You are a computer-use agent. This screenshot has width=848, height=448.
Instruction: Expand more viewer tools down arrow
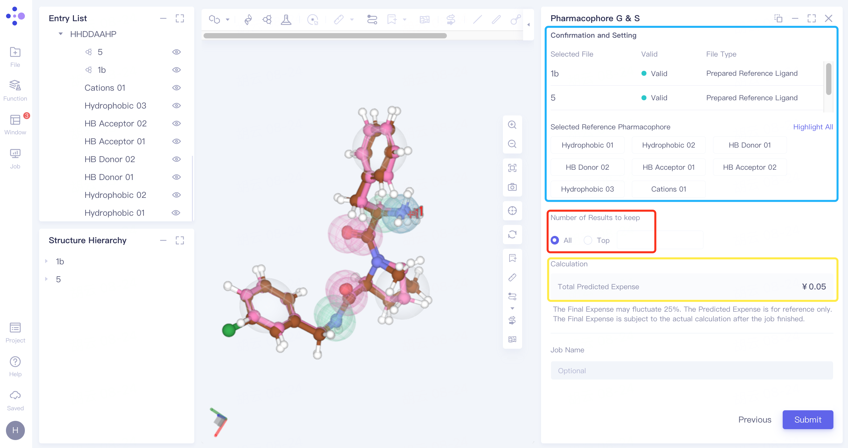coord(512,308)
